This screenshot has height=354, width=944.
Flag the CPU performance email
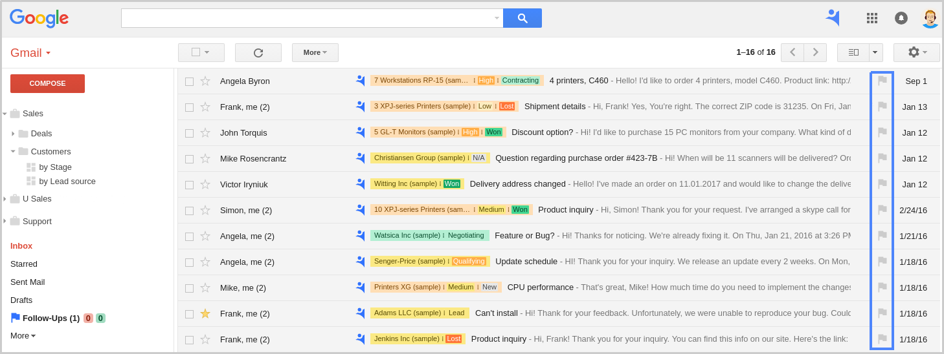click(882, 287)
